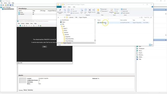Screen dimensions: 167x94
Task: Click Rename in the Explorer ribbon
Action: point(93,11)
